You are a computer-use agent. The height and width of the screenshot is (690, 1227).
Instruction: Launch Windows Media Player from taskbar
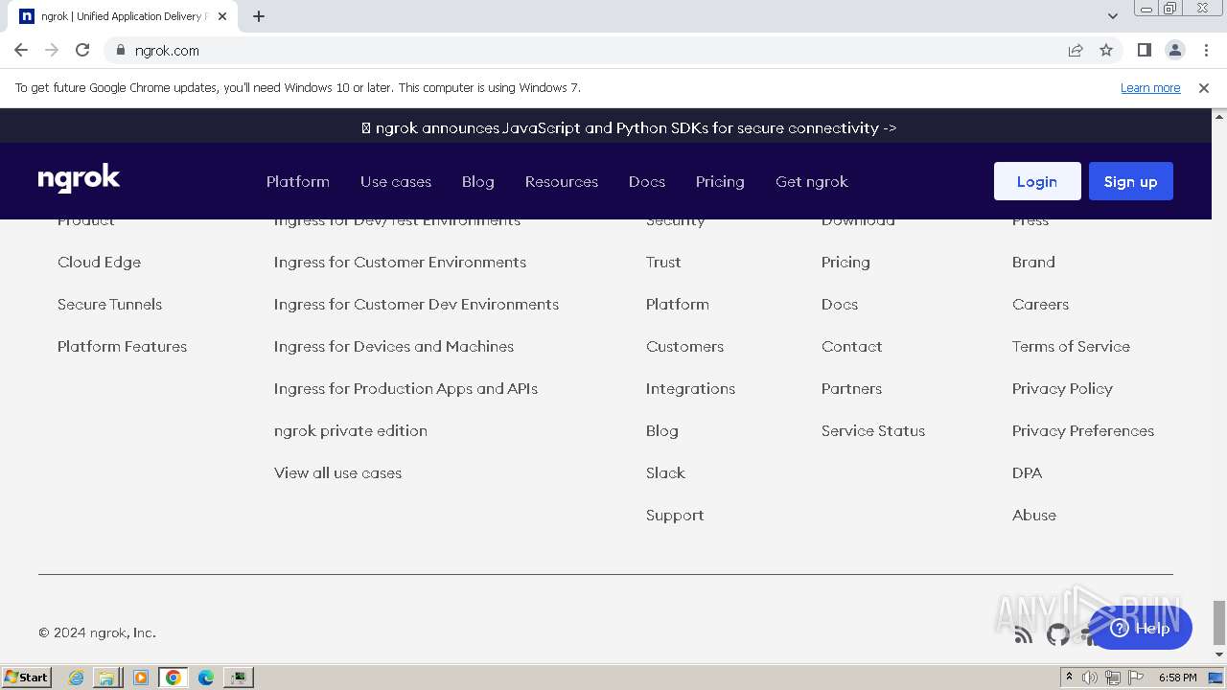[x=141, y=678]
